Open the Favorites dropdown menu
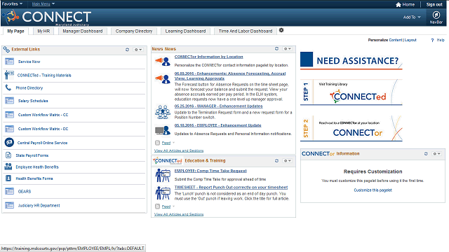 (12, 4)
